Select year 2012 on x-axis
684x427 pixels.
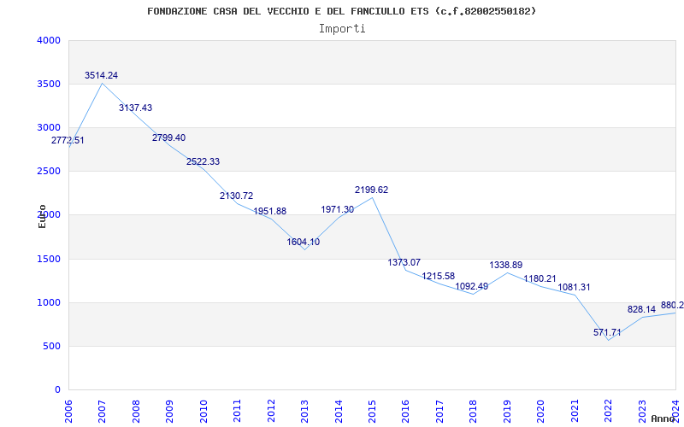(271, 411)
